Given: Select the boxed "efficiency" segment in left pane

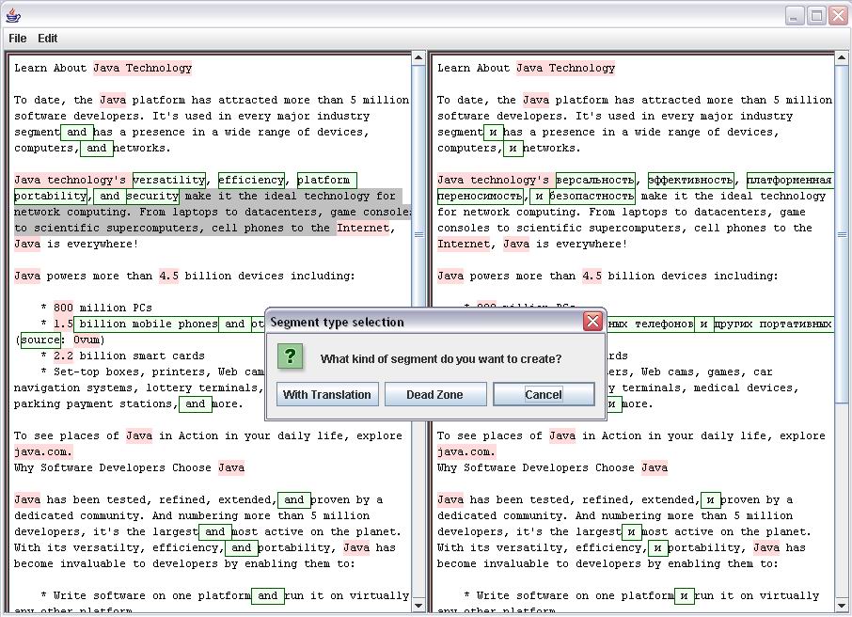Looking at the screenshot, I should tap(252, 180).
